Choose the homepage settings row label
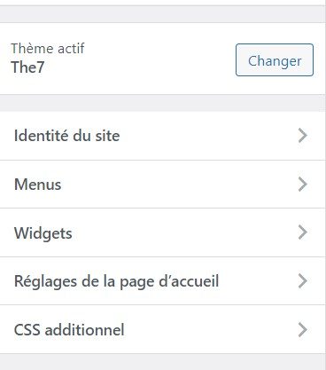This screenshot has width=326, height=370. click(x=117, y=281)
